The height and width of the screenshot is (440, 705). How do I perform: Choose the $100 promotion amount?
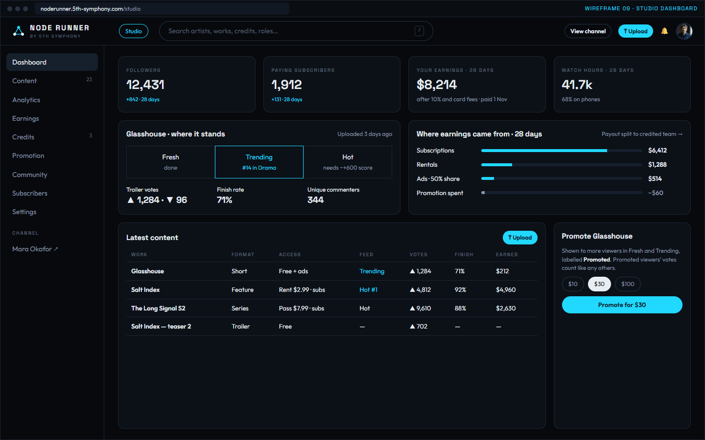(x=628, y=284)
